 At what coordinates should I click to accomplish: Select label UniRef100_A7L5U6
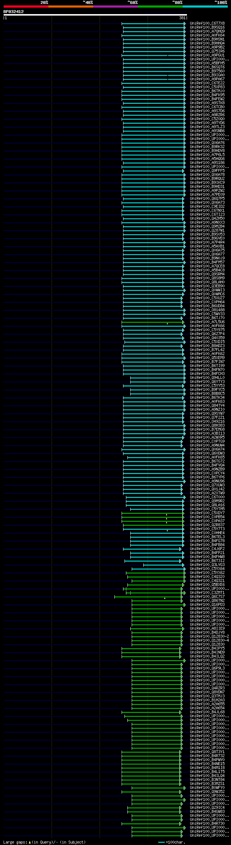(x=207, y=322)
